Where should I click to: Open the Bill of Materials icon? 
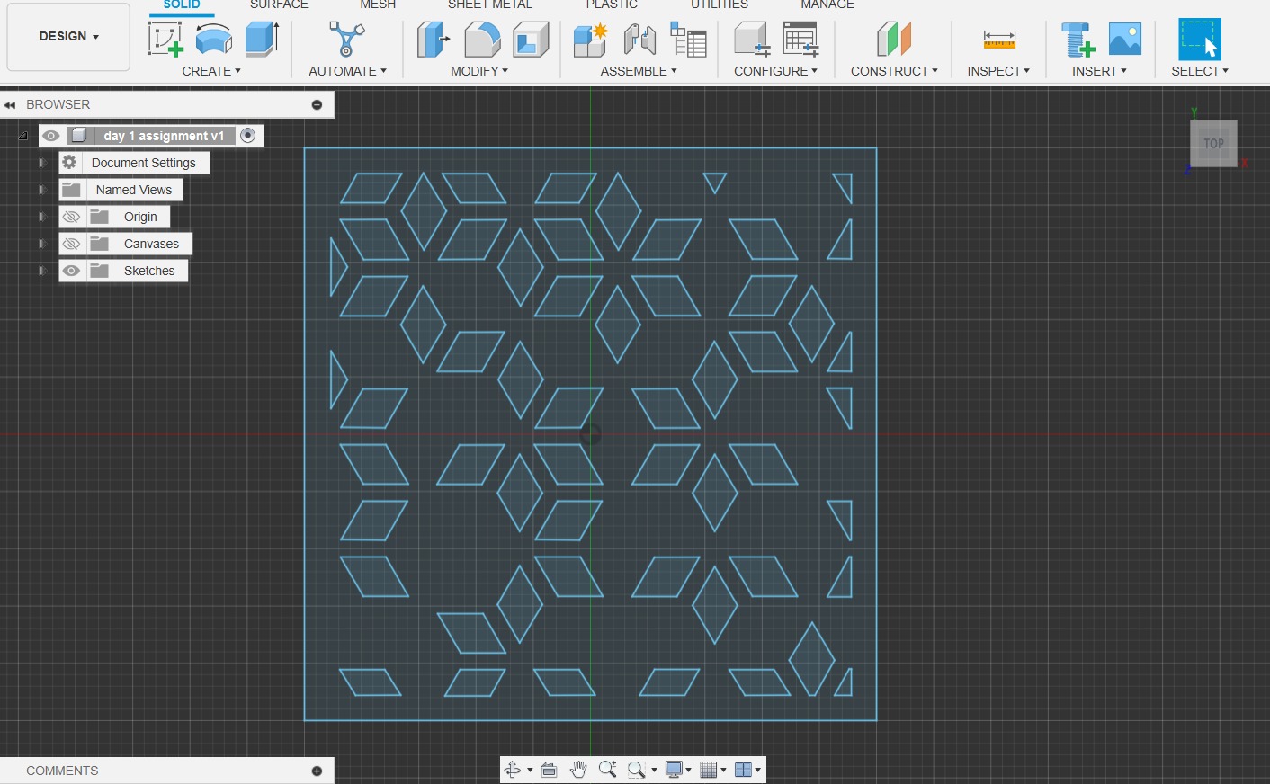pyautogui.click(x=689, y=40)
